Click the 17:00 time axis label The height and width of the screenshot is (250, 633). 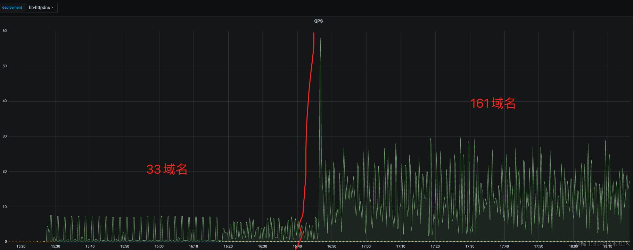(366, 246)
